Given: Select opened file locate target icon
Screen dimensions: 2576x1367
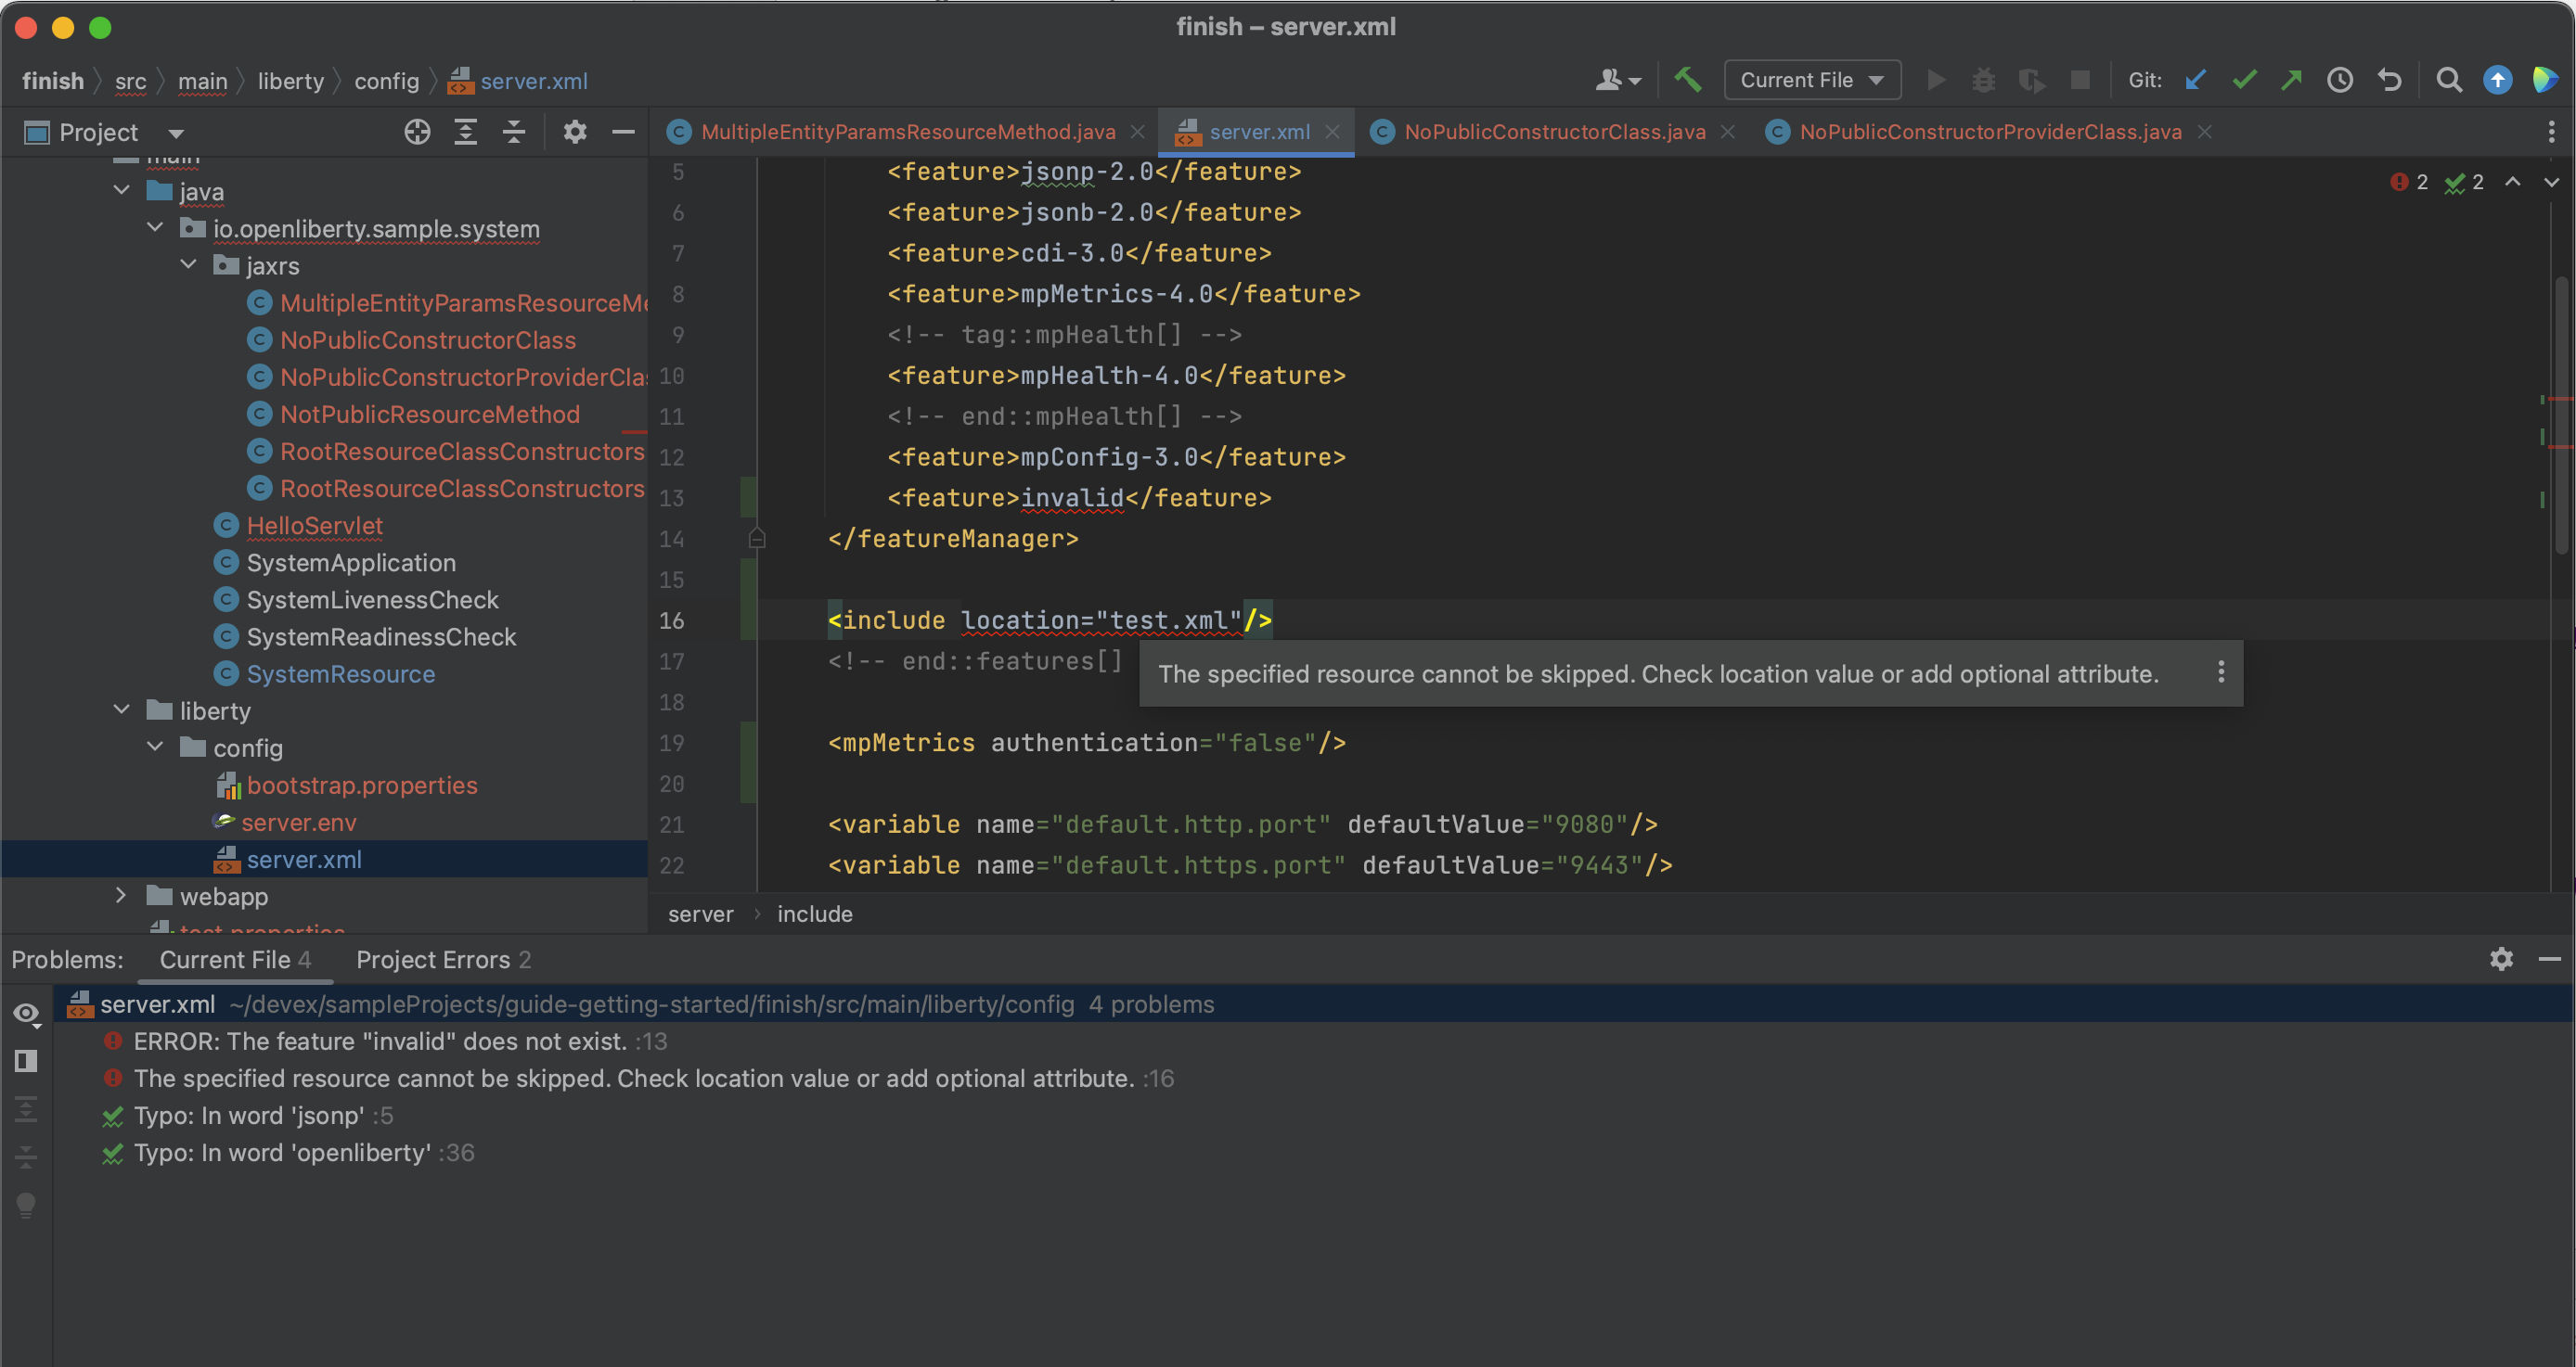Looking at the screenshot, I should (417, 132).
